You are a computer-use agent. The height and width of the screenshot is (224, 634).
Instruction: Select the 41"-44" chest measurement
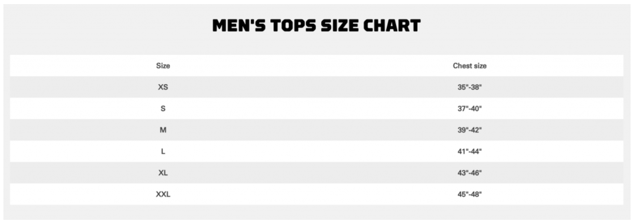[x=470, y=151]
